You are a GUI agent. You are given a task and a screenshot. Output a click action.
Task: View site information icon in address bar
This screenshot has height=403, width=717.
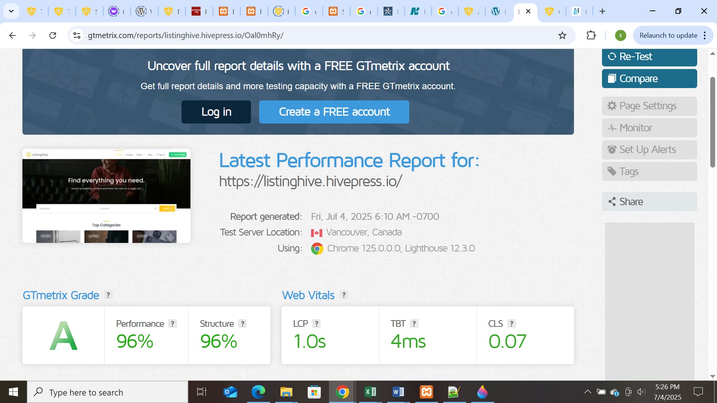(x=77, y=35)
